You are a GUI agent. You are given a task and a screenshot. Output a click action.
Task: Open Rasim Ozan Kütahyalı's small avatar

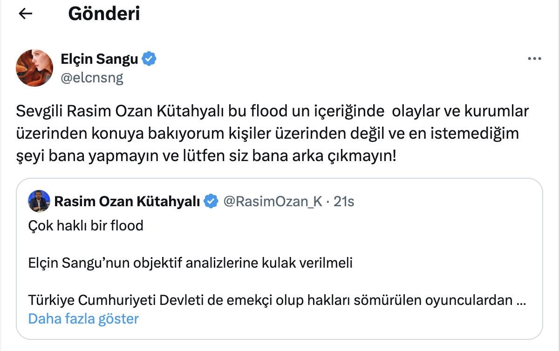(x=39, y=201)
